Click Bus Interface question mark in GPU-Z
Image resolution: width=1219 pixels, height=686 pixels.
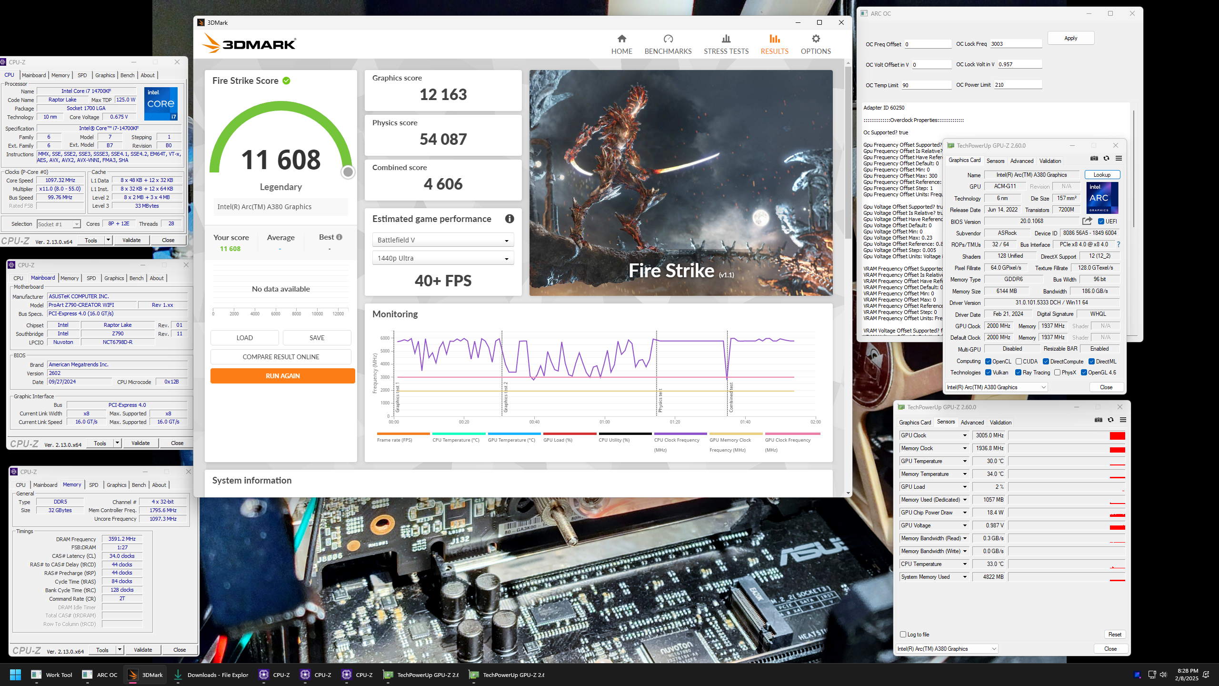(x=1118, y=244)
